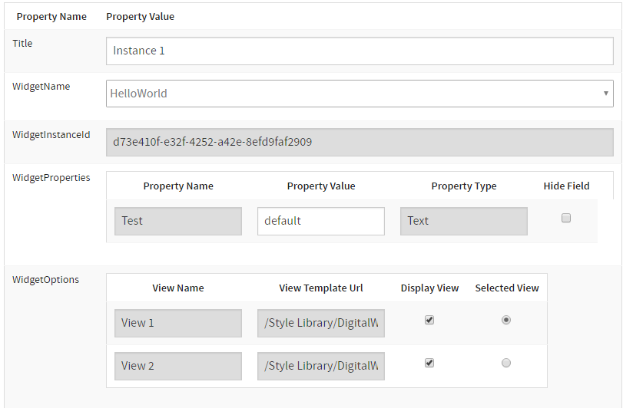Uncheck Display View for View 2

click(x=429, y=364)
